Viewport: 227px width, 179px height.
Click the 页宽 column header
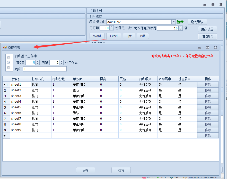[x=109, y=79]
